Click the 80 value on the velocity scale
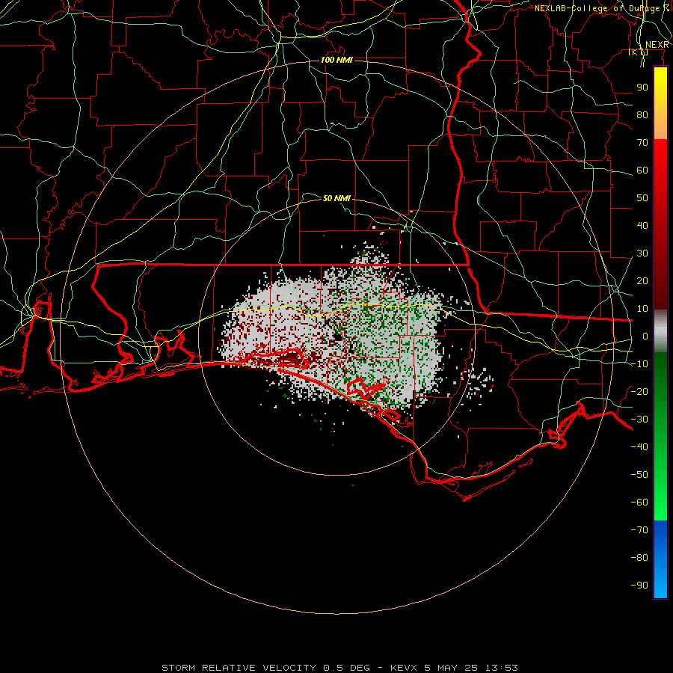673x673 pixels. [642, 114]
